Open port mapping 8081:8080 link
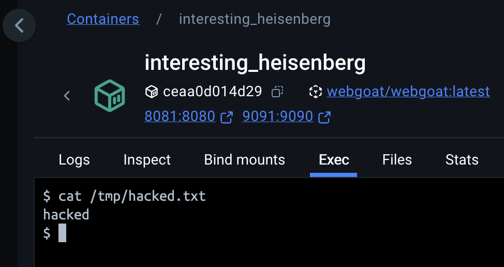This screenshot has height=267, width=504. point(180,116)
